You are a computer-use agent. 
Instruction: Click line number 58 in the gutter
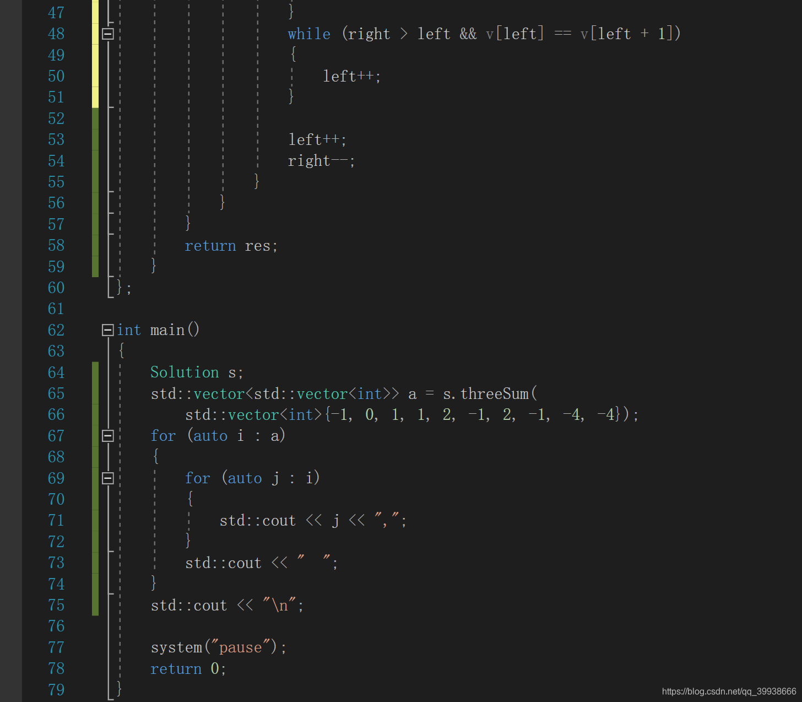[56, 245]
